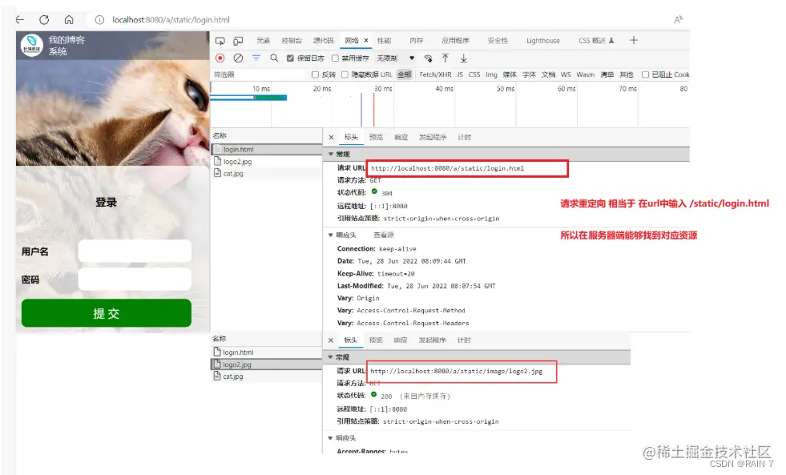Open network conditions wifi icon

point(428,58)
